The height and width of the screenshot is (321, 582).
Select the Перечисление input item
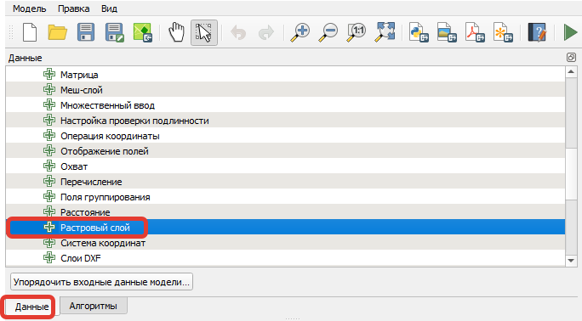[285, 182]
